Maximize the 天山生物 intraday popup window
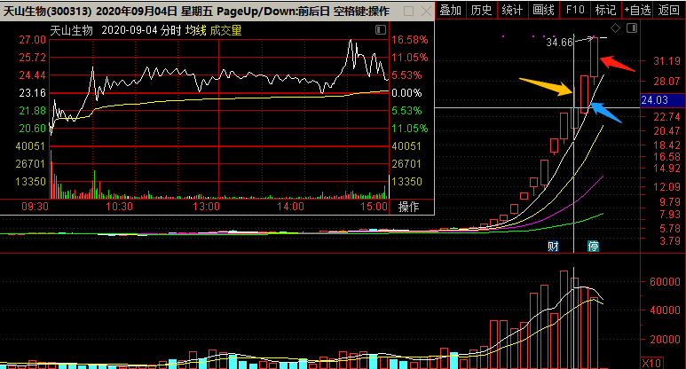The image size is (686, 369). [x=408, y=12]
